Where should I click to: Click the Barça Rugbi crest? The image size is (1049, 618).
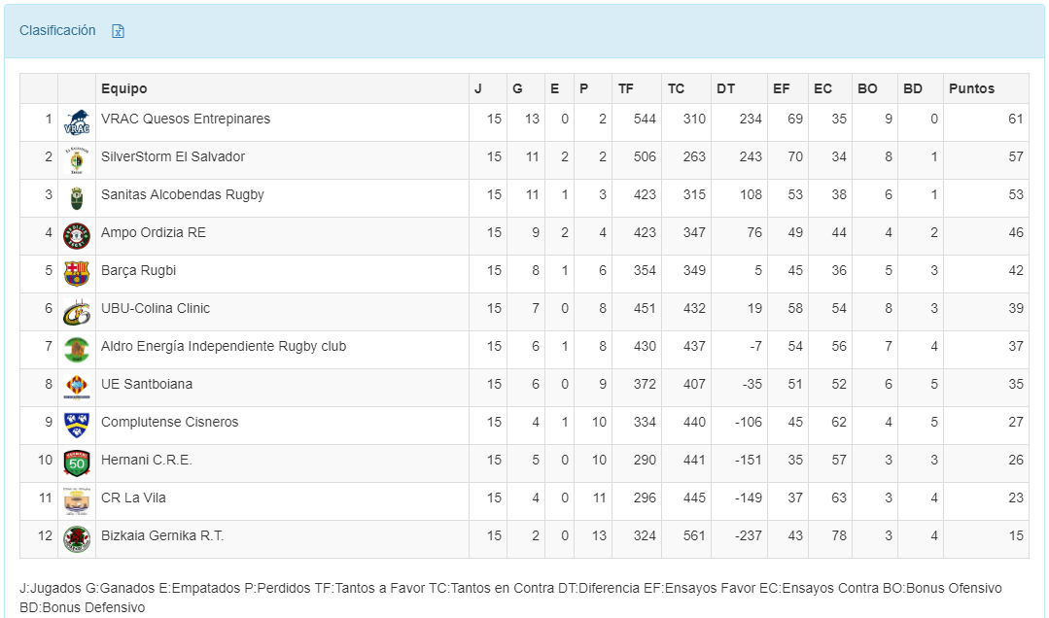tap(77, 274)
